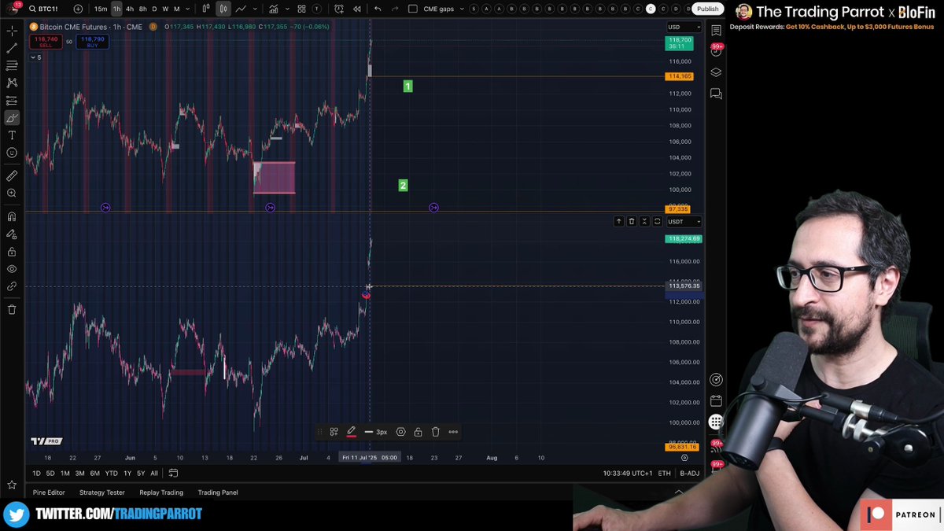Expand the timeframe list dropdown arrow
The image size is (944, 531).
(x=189, y=9)
